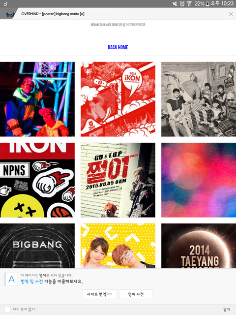Screen dimensions: 236x315
Task: Open the colorful bokeh blur thumbnail
Action: pyautogui.click(x=199, y=180)
